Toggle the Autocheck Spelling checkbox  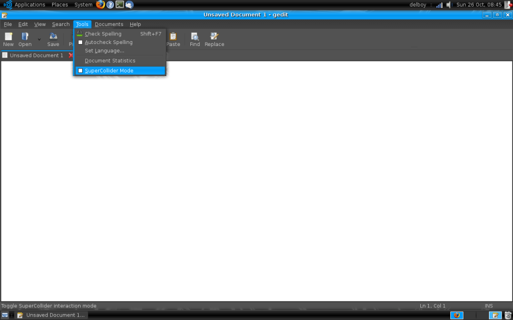[x=81, y=42]
